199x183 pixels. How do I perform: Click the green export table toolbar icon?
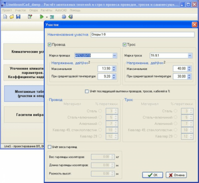pyautogui.click(x=52, y=17)
